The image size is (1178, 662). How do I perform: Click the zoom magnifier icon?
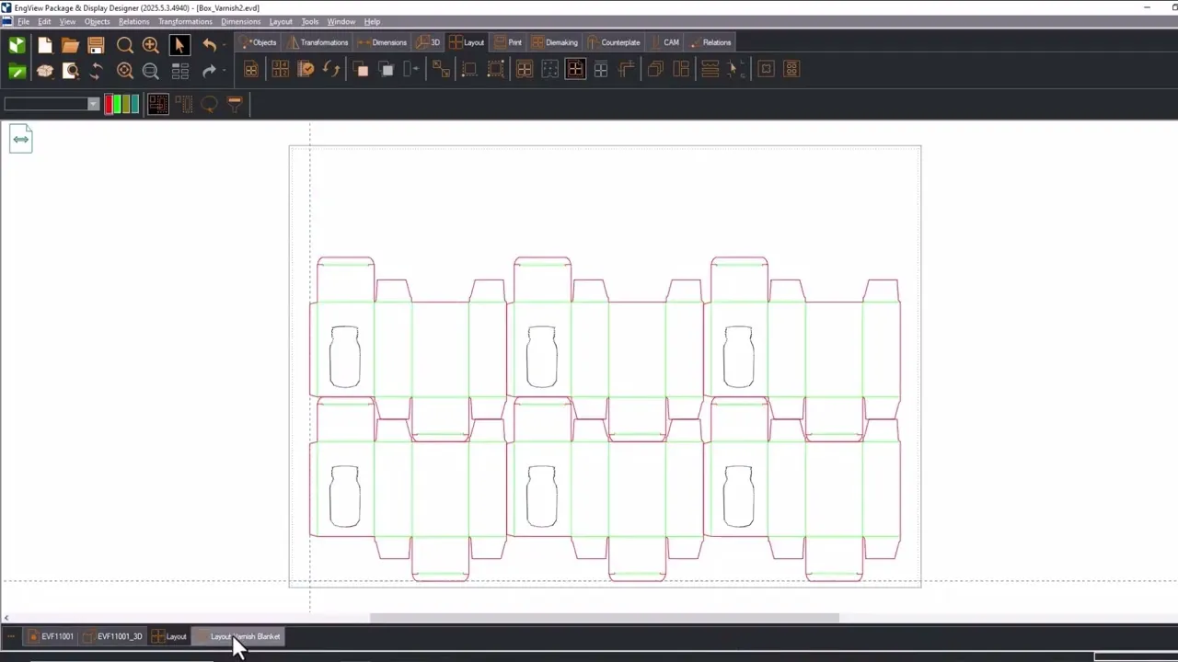pos(125,45)
